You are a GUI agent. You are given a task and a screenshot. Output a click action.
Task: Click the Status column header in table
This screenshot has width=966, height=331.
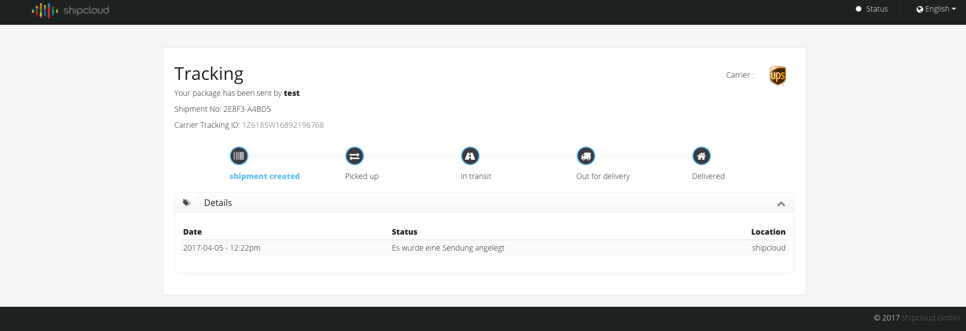pos(404,232)
